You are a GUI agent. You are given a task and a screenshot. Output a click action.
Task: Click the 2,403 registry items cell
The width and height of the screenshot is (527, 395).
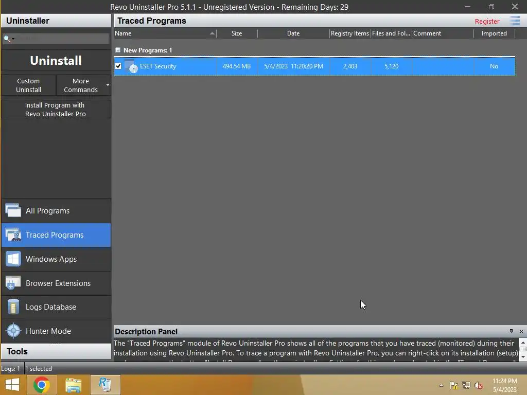[350, 66]
